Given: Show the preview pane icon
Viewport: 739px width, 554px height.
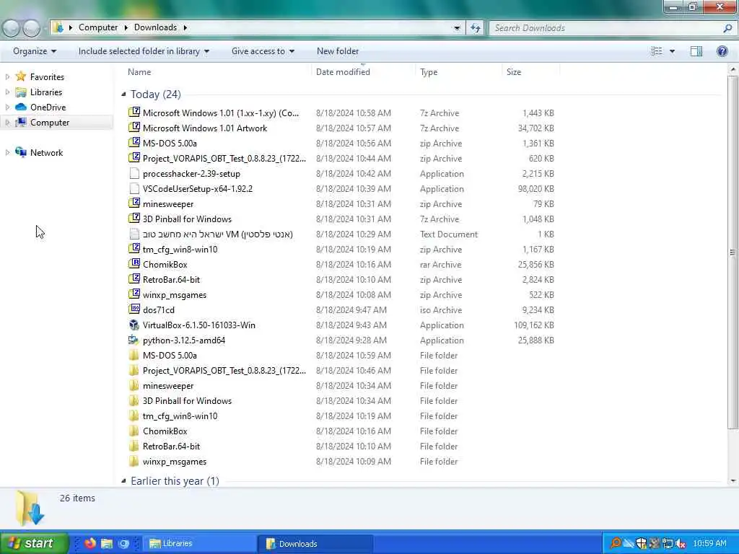Looking at the screenshot, I should [x=696, y=51].
